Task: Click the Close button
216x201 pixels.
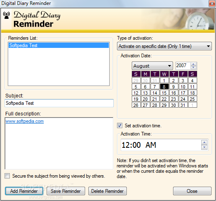Action: (192, 191)
